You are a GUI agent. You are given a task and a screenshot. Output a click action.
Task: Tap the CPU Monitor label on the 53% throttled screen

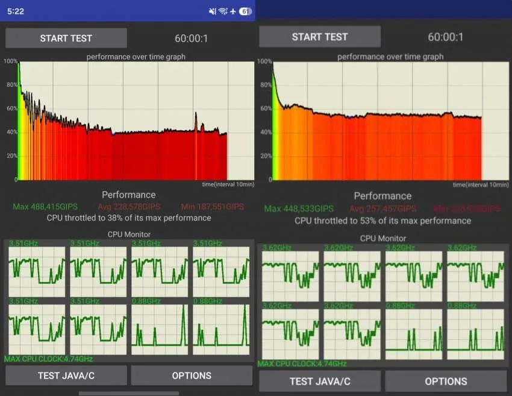(383, 239)
